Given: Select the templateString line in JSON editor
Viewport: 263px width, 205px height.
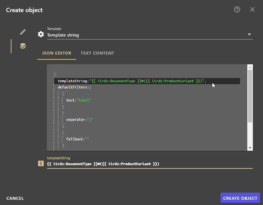Looking at the screenshot, I should [x=147, y=81].
